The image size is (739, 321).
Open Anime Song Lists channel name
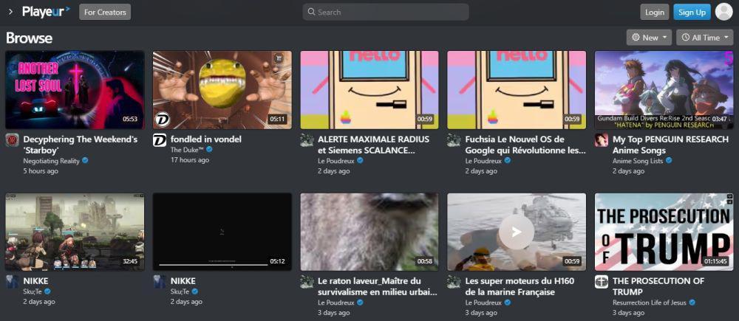point(638,161)
